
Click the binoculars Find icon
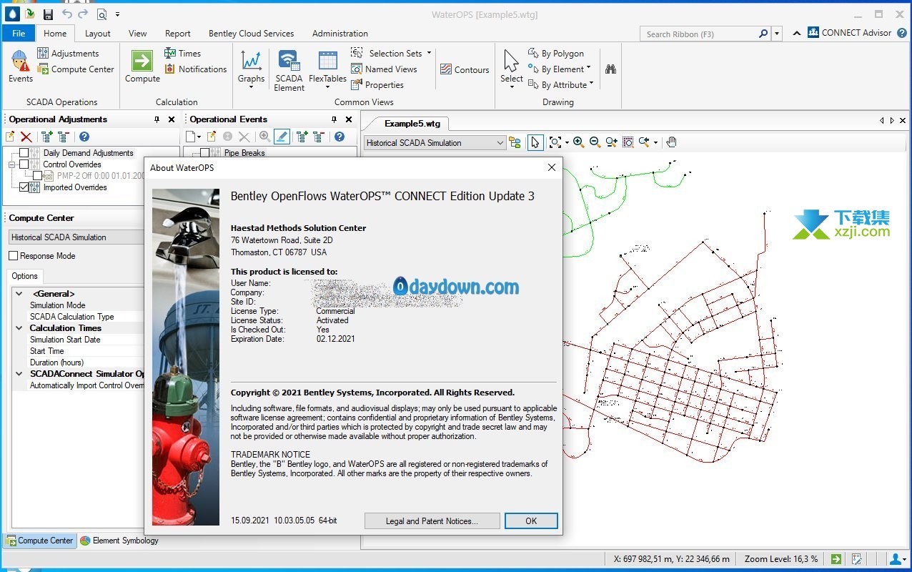pyautogui.click(x=610, y=69)
